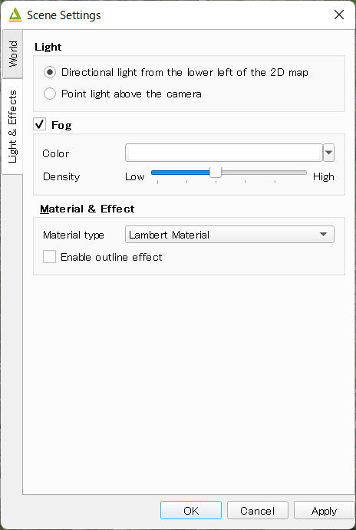
Task: Click the white Fog color swatch
Action: (224, 153)
